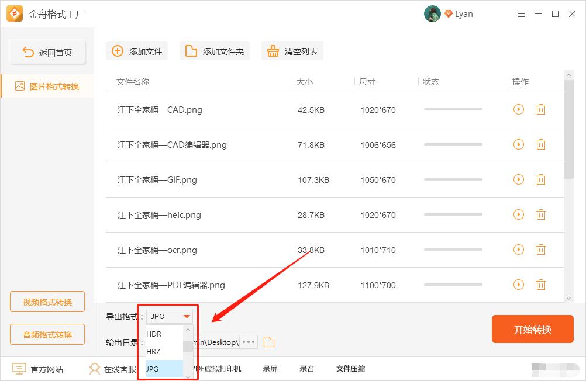Click progress bar of 江下全家桶—CAD.png row

pyautogui.click(x=453, y=109)
